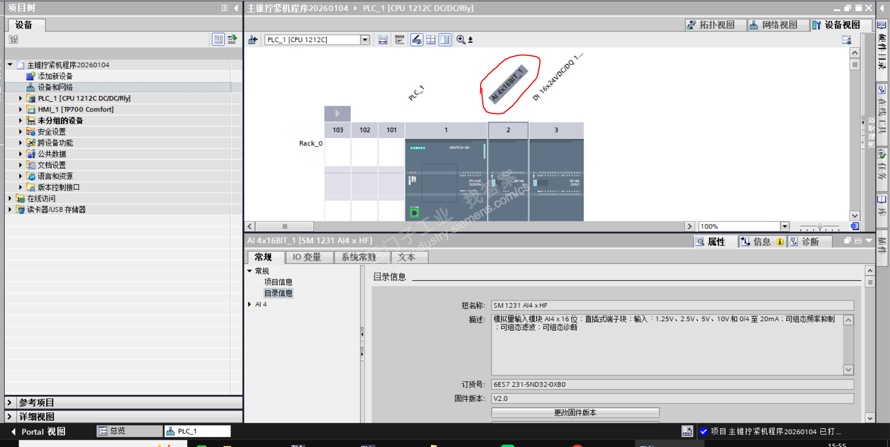The image size is (890, 447).
Task: Click the 短名称 field SM 1231 AI4 x HF
Action: (672, 305)
